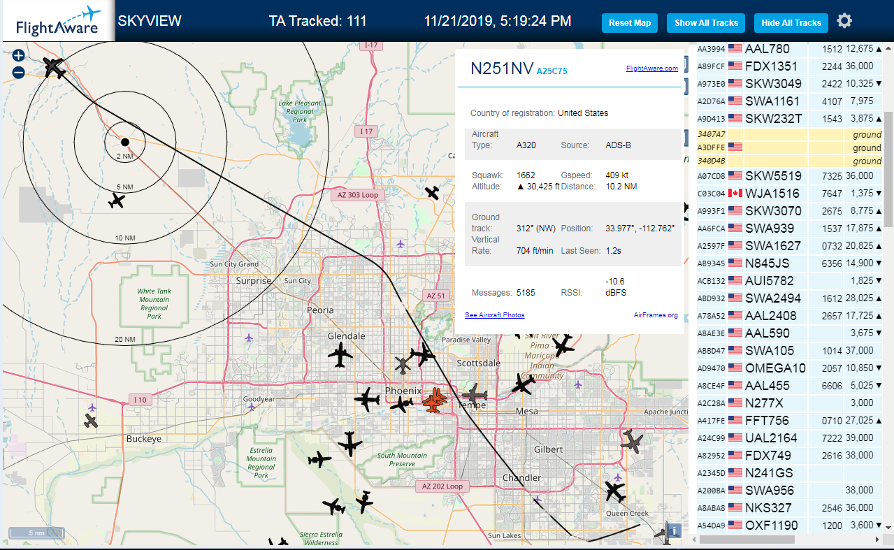This screenshot has width=894, height=550.
Task: Click Hide All Tracks button
Action: [791, 23]
